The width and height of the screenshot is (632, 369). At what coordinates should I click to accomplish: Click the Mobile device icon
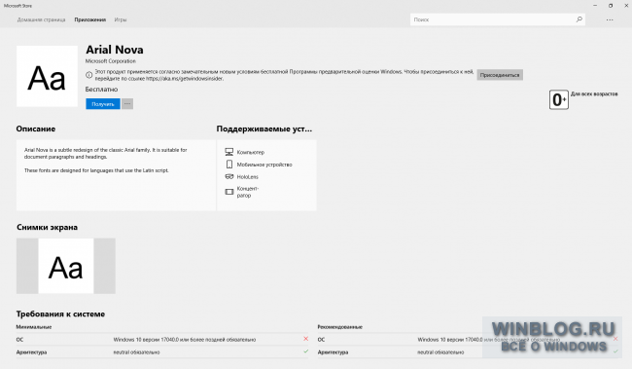pyautogui.click(x=228, y=165)
